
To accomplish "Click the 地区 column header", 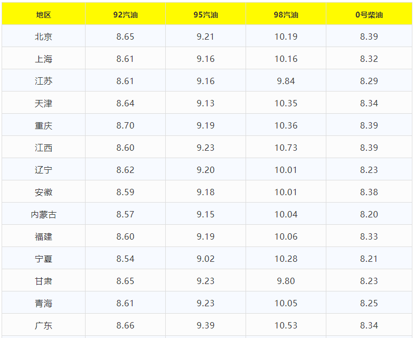I will point(43,15).
